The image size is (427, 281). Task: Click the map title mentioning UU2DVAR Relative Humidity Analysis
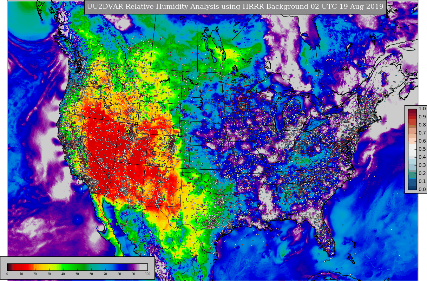click(x=235, y=7)
